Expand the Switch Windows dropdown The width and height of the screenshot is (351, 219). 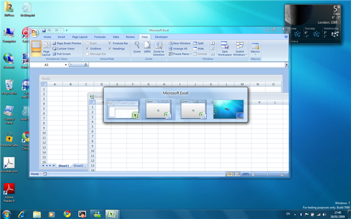[x=240, y=49]
